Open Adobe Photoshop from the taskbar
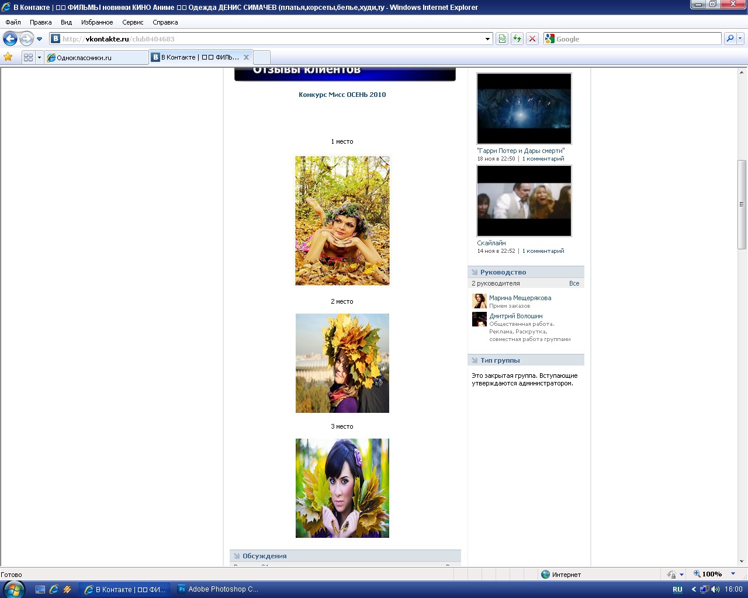This screenshot has width=748, height=598. tap(218, 589)
